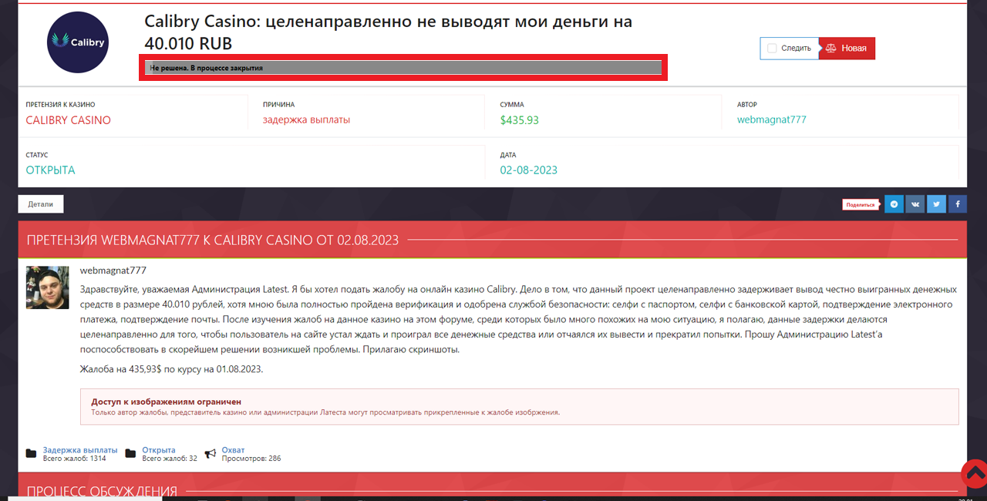Screen dimensions: 987x501
Task: Click the ОТКРЫТА status value
Action: pos(51,170)
